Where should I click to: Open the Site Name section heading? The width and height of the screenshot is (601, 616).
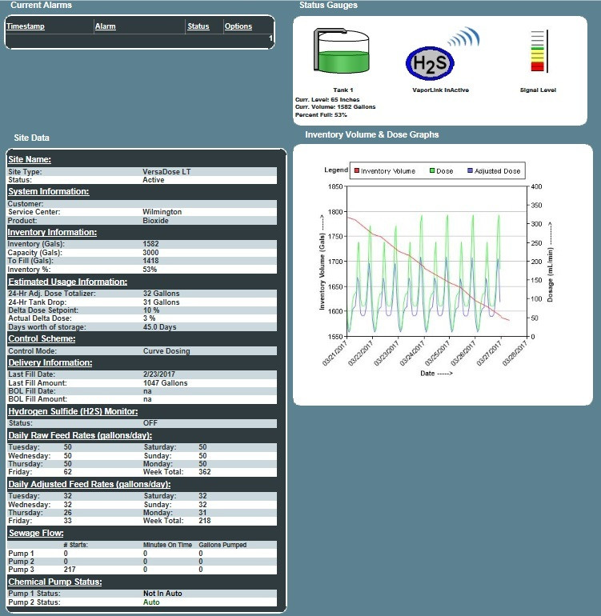[x=30, y=160]
